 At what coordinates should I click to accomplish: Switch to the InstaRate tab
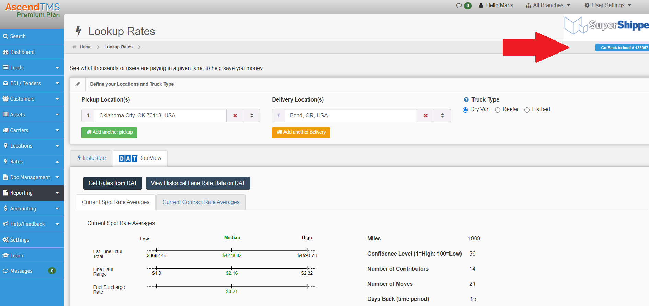click(x=91, y=158)
